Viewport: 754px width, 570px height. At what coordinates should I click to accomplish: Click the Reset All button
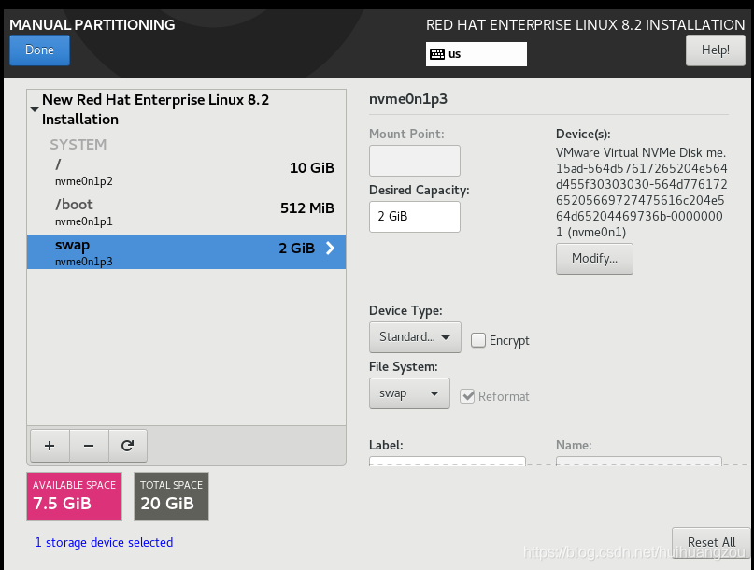point(711,543)
